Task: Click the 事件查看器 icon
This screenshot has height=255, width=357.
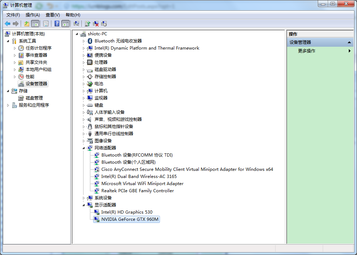Action: [x=21, y=55]
